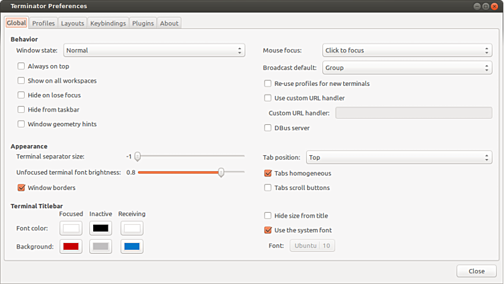Screen dimensions: 504x284
Task: Open the Tab position combo box
Action: click(399, 157)
